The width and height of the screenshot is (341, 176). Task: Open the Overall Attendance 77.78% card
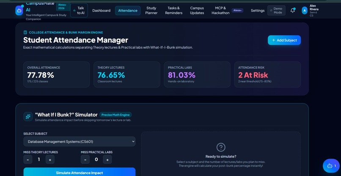(56, 74)
